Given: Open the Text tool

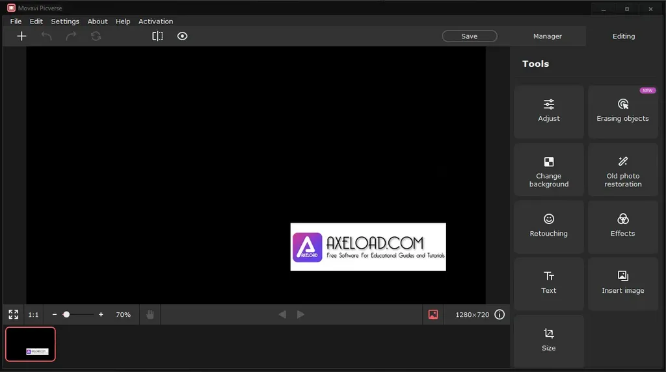Looking at the screenshot, I should 549,284.
